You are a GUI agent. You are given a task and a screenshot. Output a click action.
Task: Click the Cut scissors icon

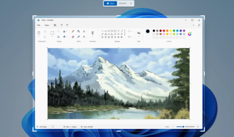45,31
